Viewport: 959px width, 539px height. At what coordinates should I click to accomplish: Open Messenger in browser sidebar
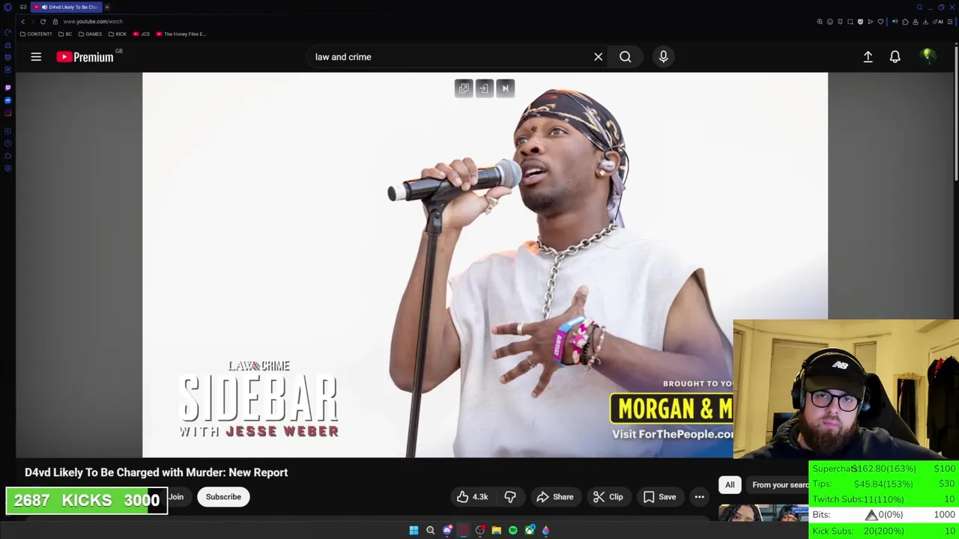click(x=7, y=100)
